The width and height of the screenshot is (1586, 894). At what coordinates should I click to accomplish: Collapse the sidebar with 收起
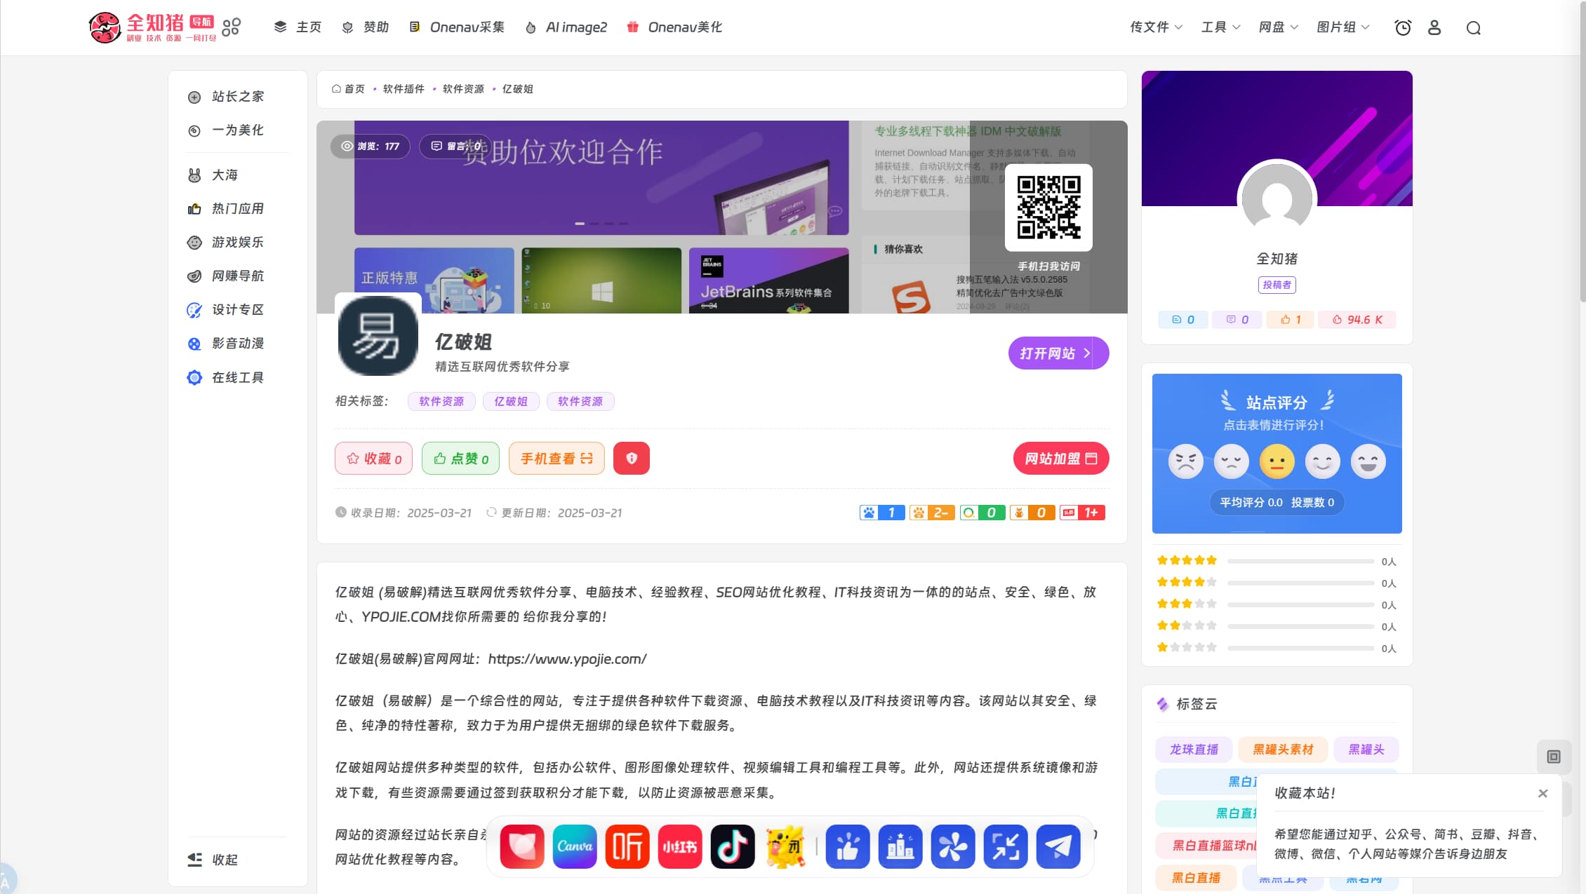[213, 860]
